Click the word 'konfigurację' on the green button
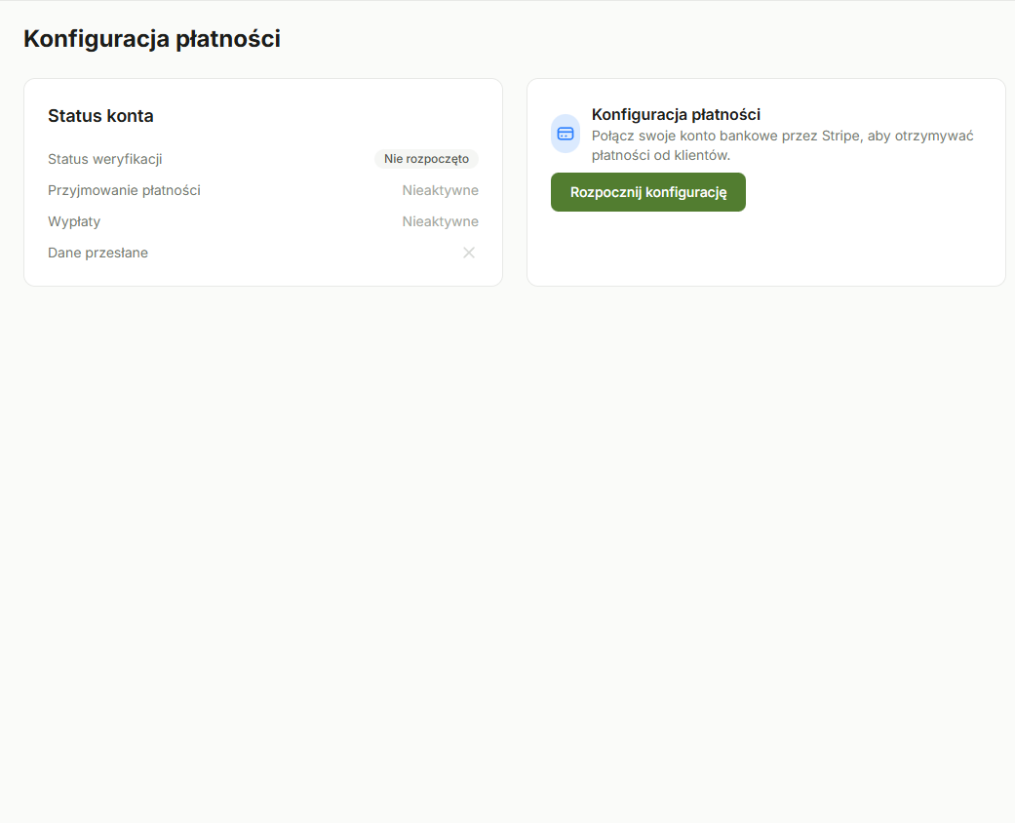The width and height of the screenshot is (1015, 823). tap(686, 192)
